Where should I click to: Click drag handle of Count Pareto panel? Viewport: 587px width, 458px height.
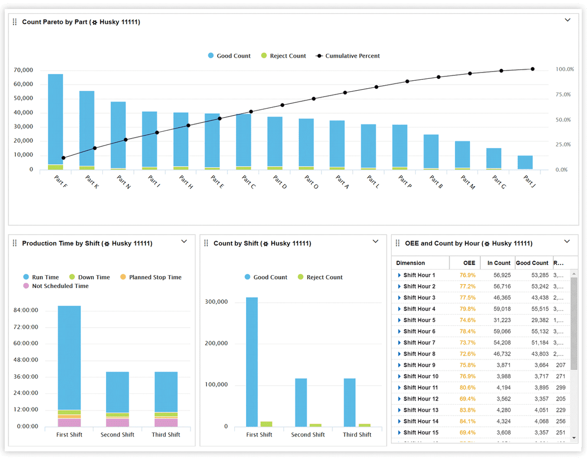coord(15,22)
